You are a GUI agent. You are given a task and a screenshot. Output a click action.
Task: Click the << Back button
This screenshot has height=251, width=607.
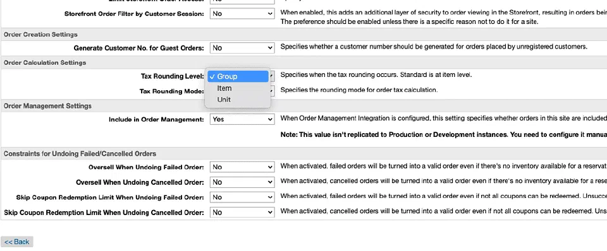[17, 242]
